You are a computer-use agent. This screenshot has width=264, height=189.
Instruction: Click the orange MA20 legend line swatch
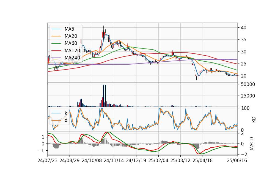pyautogui.click(x=56, y=36)
